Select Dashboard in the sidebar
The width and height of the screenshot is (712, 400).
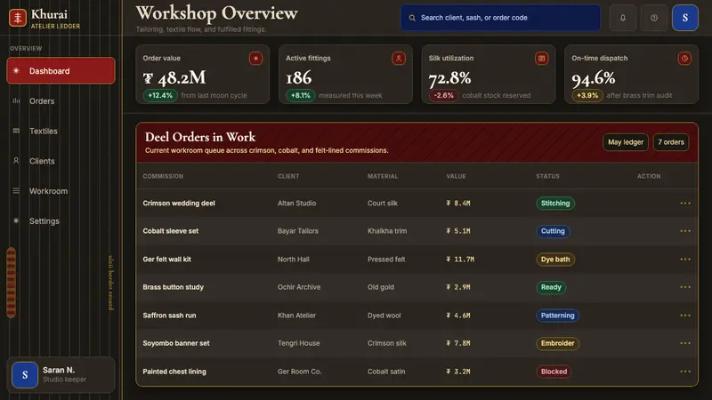[61, 71]
